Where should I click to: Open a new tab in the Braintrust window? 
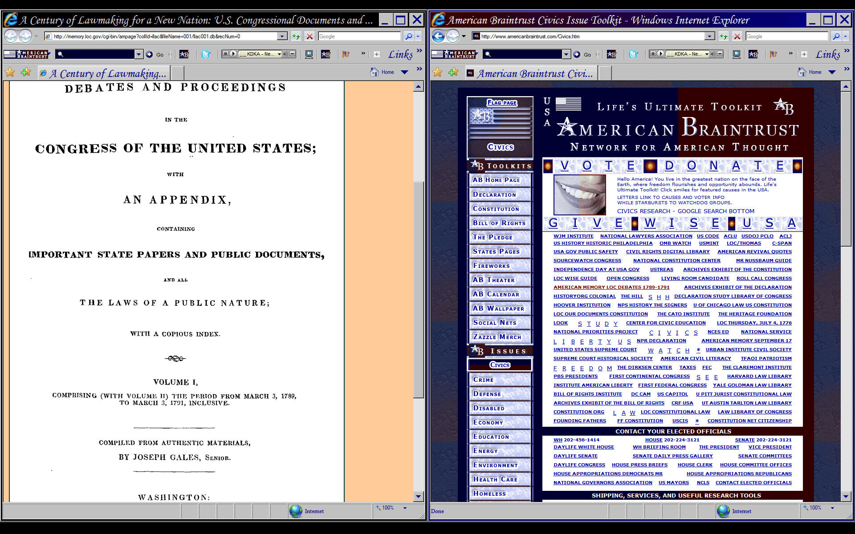tap(605, 73)
